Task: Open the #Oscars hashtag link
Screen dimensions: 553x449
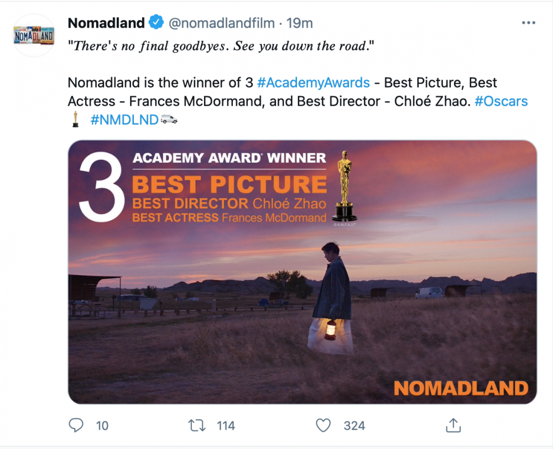Action: tap(501, 101)
